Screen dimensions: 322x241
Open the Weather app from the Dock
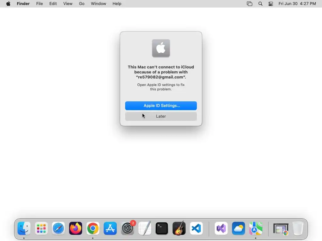(238, 228)
